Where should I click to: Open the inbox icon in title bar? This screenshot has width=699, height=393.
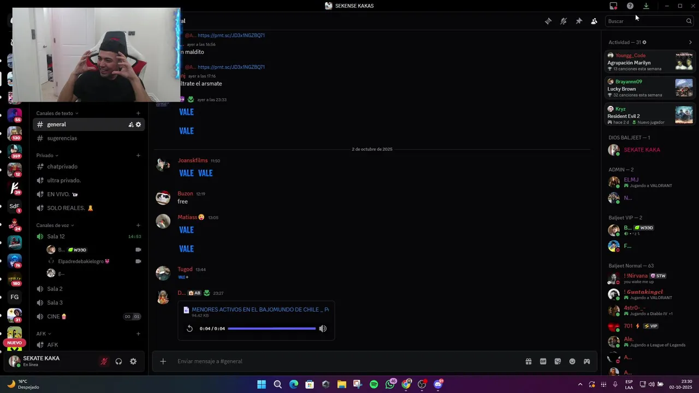pyautogui.click(x=613, y=6)
